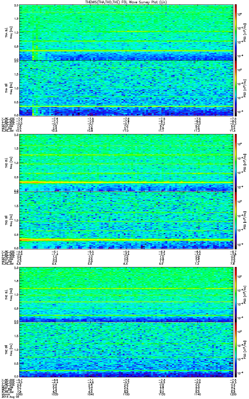The image size is (249, 399).
Task: Click the THE B-parallel spectrogram panel
Action: (126, 350)
